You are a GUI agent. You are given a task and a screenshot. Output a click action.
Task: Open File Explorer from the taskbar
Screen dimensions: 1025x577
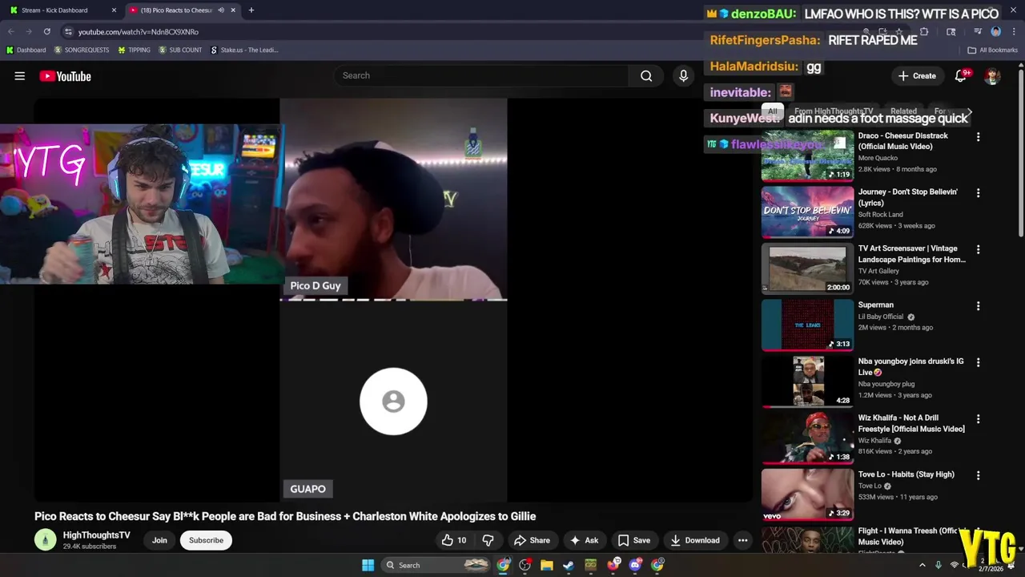(x=546, y=565)
